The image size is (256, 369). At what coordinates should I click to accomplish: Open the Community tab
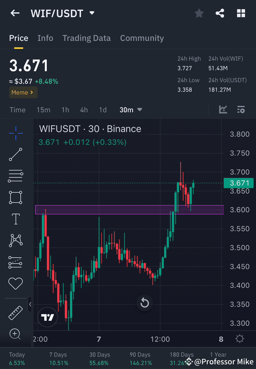tap(142, 38)
